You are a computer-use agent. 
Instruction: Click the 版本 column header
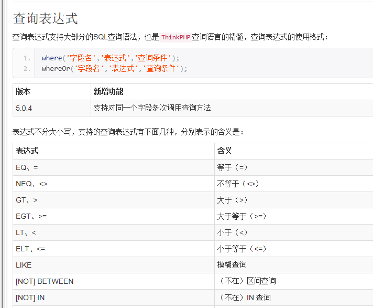click(x=23, y=92)
